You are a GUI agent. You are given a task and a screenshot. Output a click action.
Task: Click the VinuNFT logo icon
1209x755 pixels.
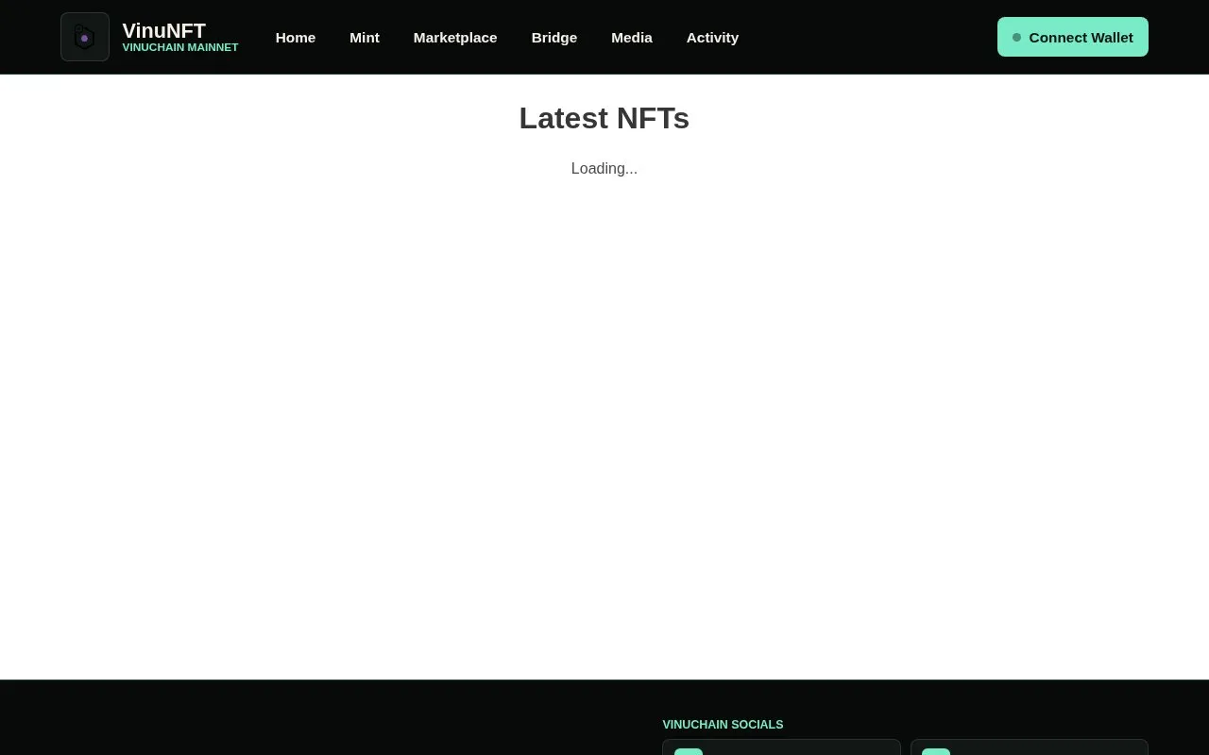tap(85, 37)
